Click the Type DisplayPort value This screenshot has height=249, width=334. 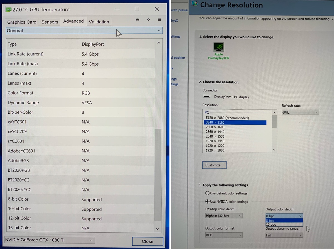(x=93, y=44)
